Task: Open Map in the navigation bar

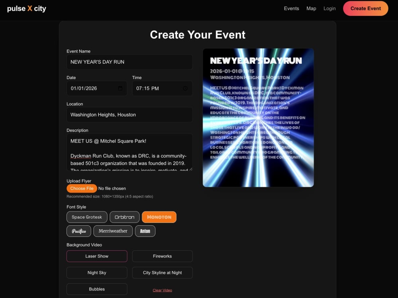Action: point(311,8)
